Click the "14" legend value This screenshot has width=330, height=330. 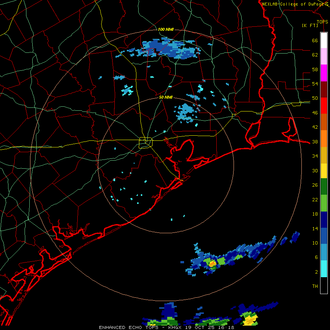315,228
